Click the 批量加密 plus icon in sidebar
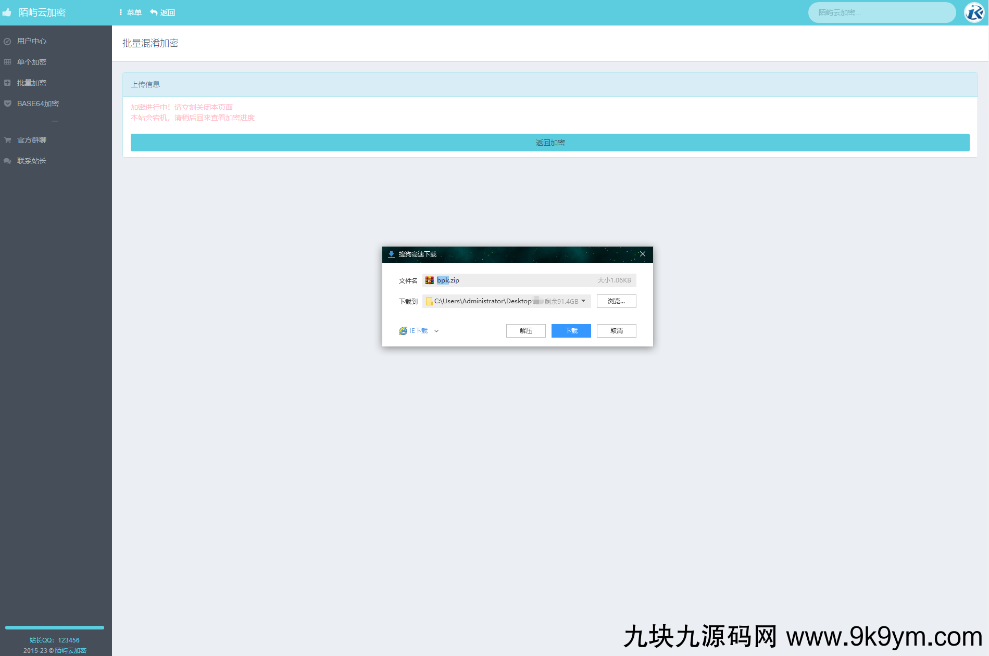The width and height of the screenshot is (989, 656). [x=7, y=83]
